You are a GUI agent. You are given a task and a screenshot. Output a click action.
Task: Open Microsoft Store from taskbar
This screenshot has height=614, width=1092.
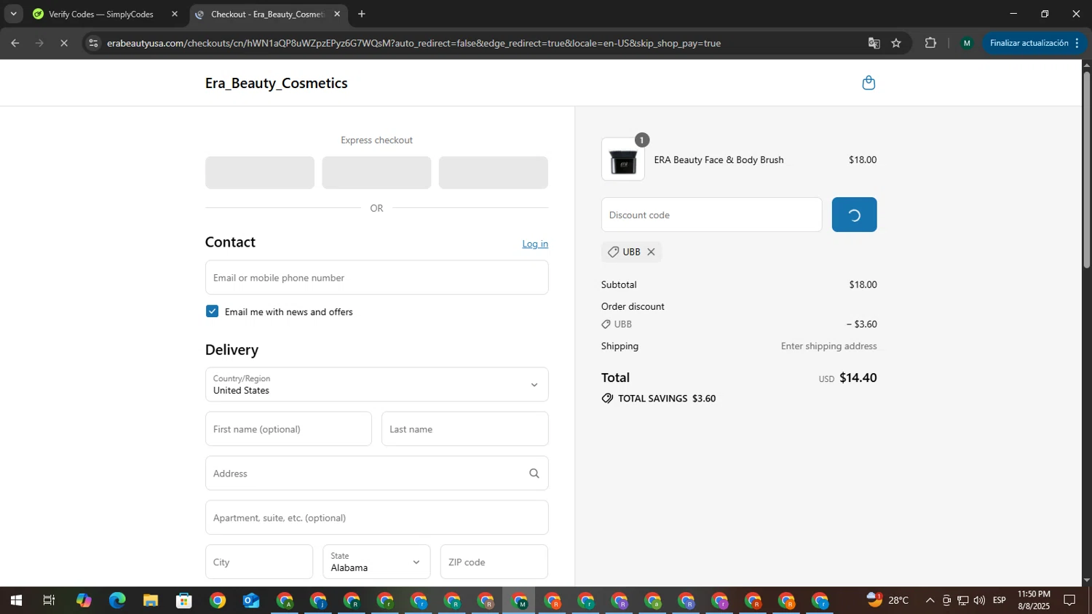(x=184, y=601)
